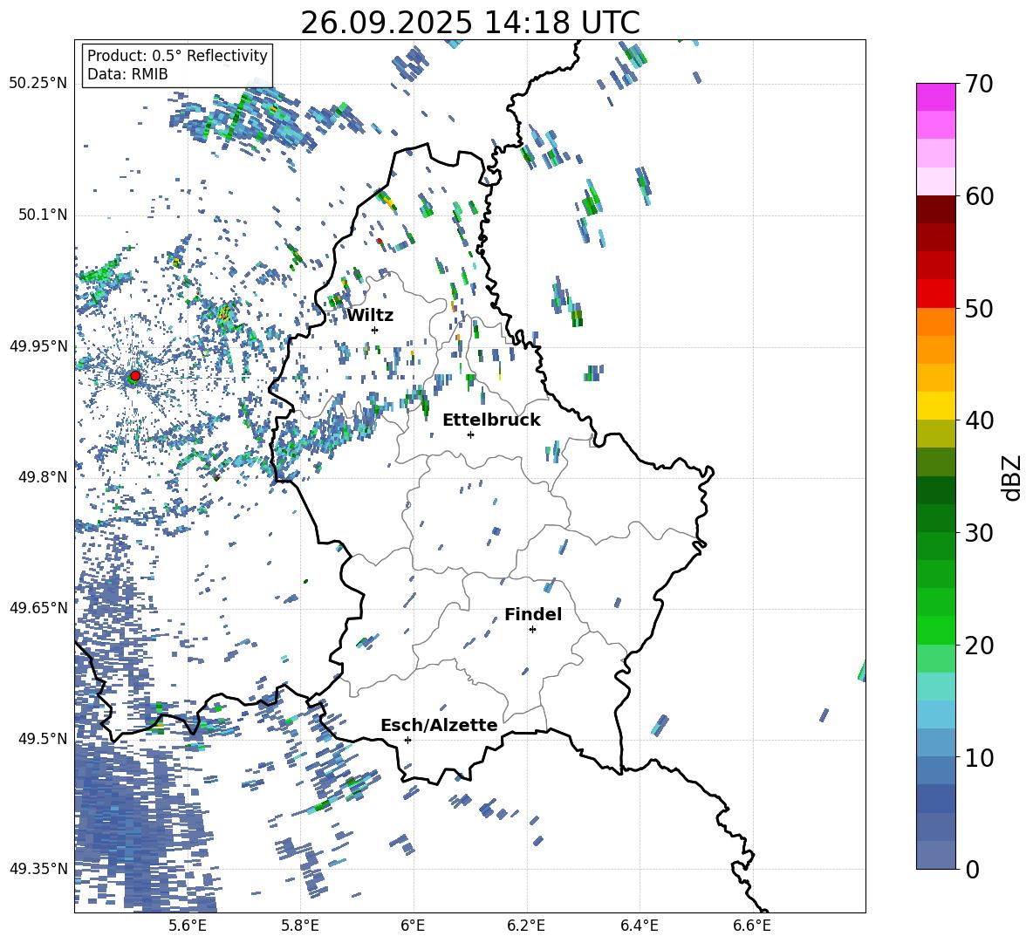Click the magenta top colorbar segment
This screenshot has width=1033, height=943.
coord(935,97)
